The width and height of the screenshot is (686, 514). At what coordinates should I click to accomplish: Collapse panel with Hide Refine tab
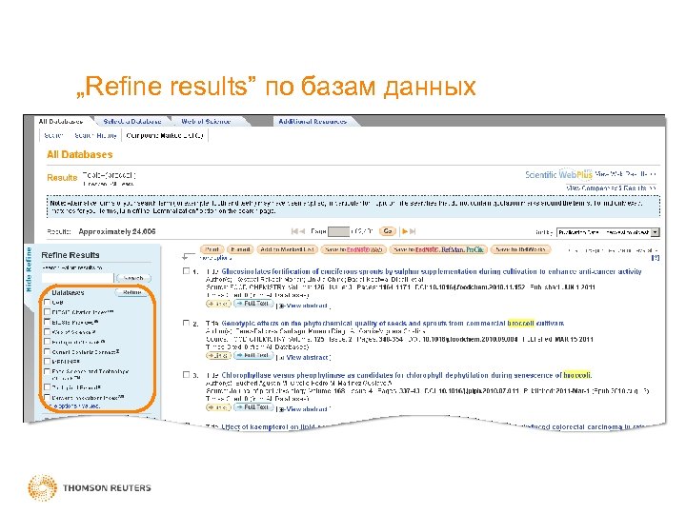click(x=29, y=269)
